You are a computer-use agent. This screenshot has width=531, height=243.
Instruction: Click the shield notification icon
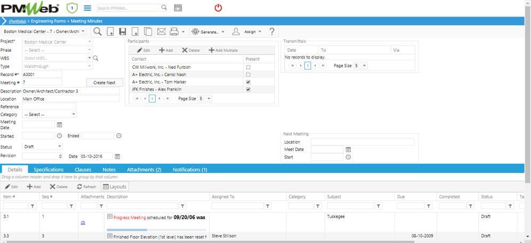[x=72, y=8]
